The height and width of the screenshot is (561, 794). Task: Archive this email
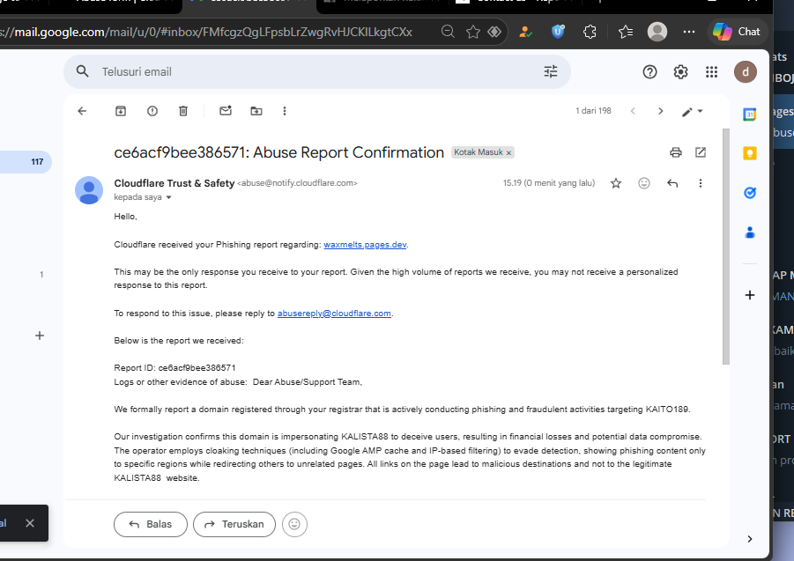click(x=121, y=111)
